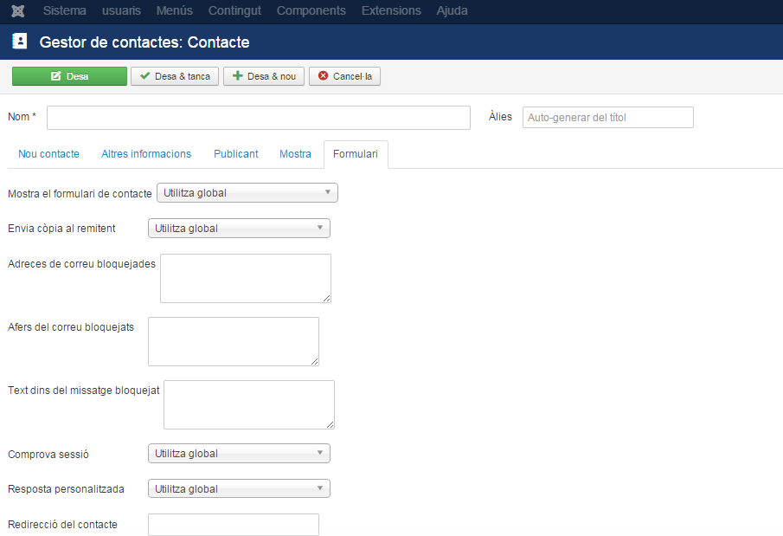
Task: Focus the Nom text field
Action: point(258,118)
